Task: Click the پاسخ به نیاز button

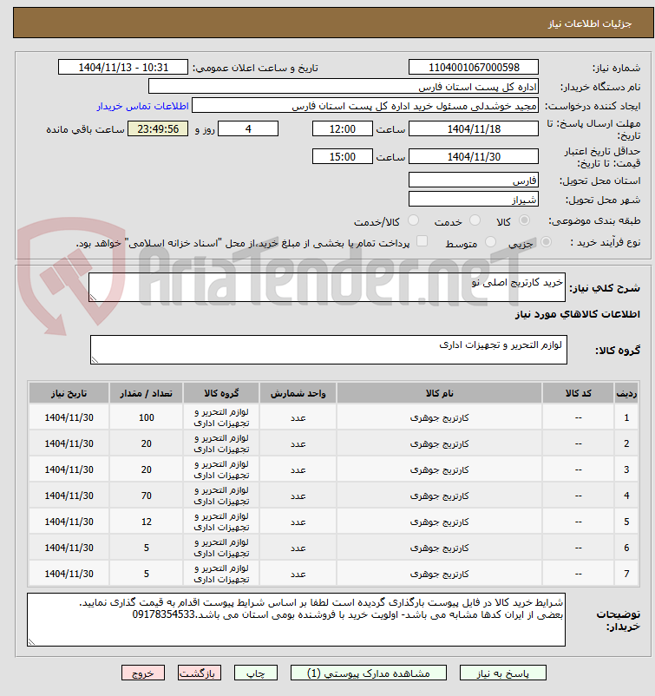Action: 503,673
